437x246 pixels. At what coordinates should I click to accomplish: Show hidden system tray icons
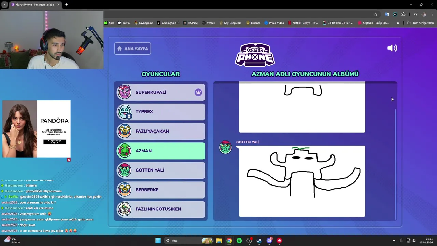[394, 241]
